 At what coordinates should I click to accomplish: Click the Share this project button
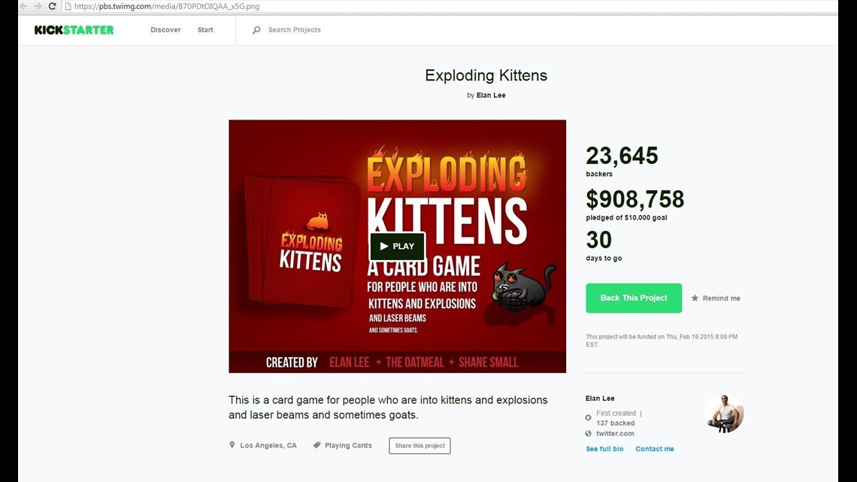click(x=419, y=445)
